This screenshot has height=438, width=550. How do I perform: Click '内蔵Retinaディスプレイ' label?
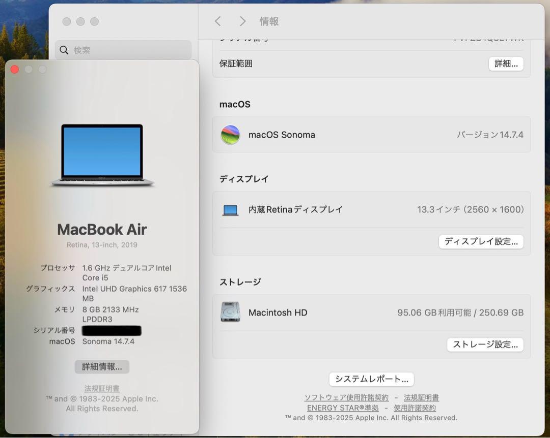coord(295,209)
